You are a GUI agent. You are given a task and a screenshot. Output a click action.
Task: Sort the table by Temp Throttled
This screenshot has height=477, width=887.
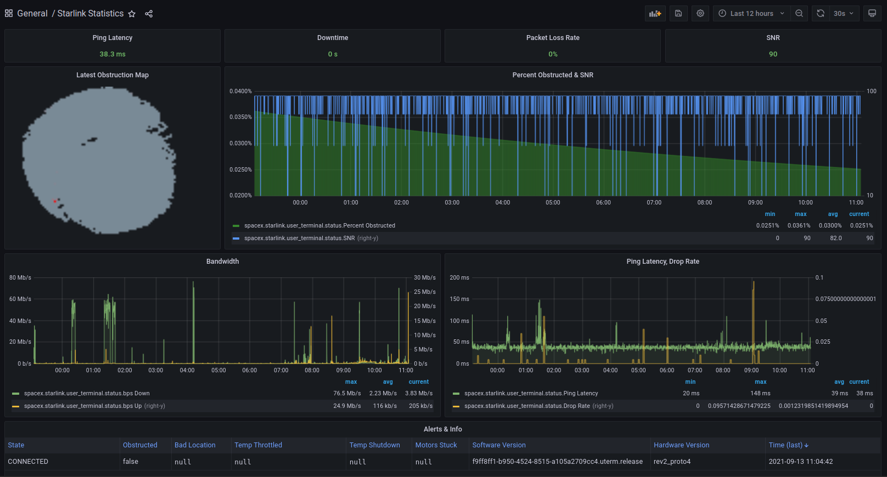258,445
